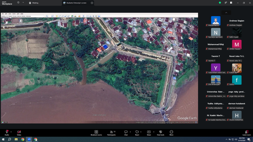Click the green encryption shield icon
253x142 pixels.
(x=220, y=3)
